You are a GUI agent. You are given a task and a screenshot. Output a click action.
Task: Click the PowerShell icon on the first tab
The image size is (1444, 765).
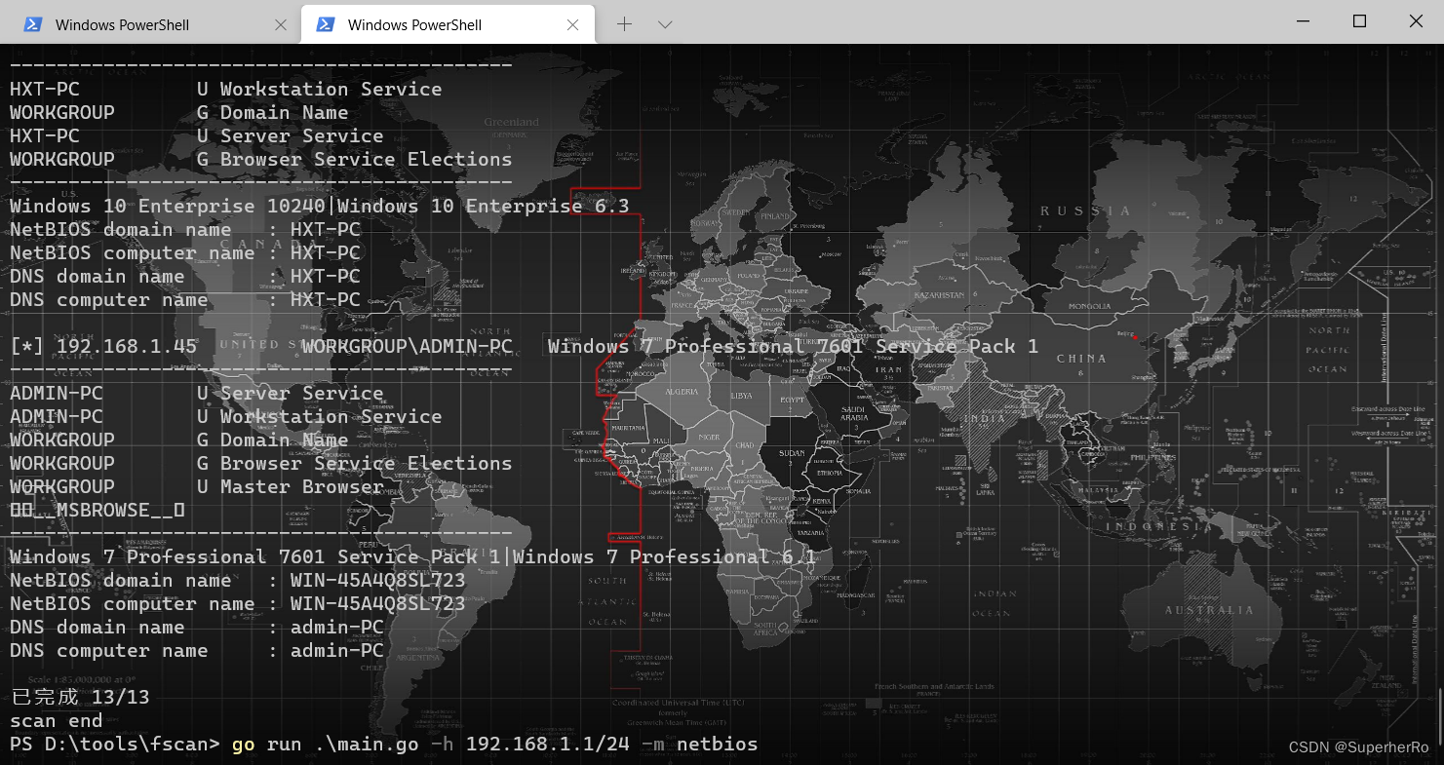(x=32, y=23)
